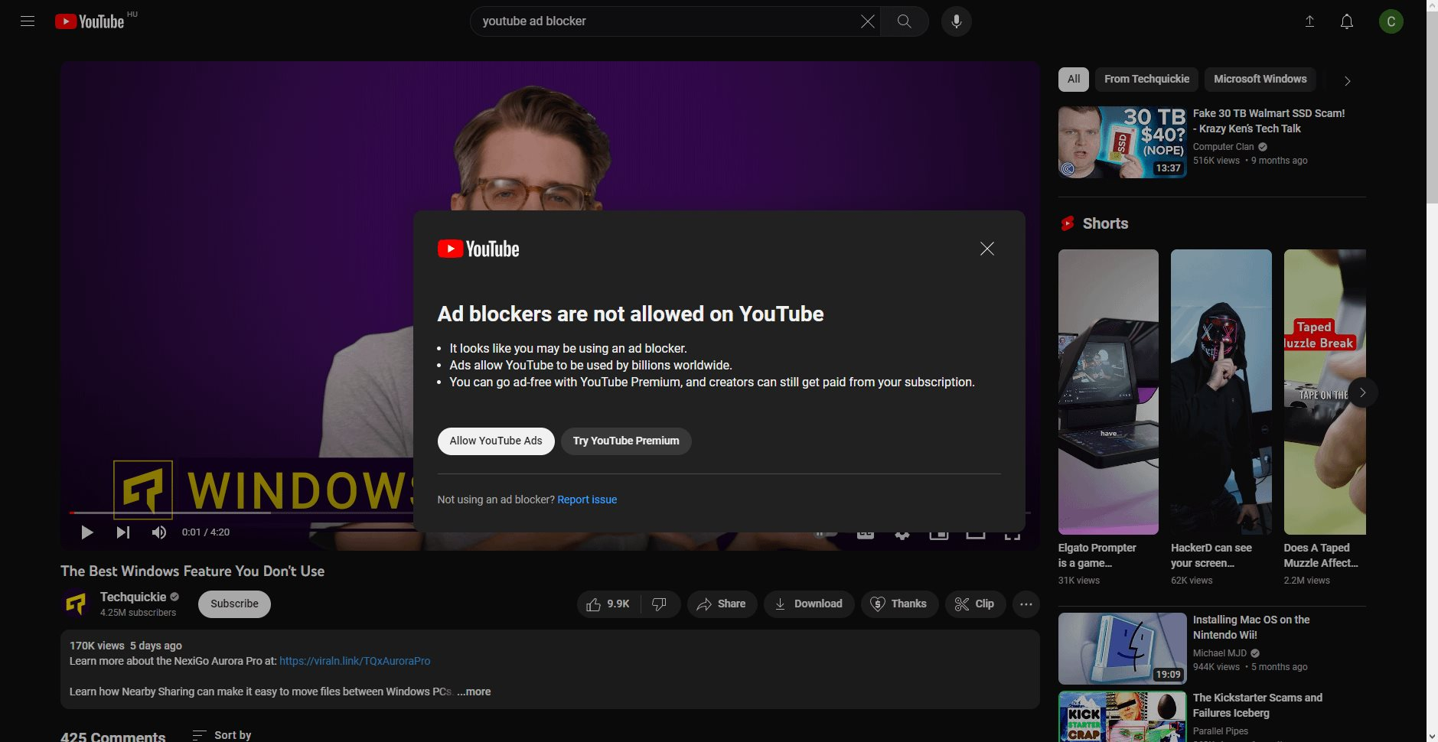The height and width of the screenshot is (742, 1438).
Task: Subscribe to Techquickie
Action: (x=234, y=604)
